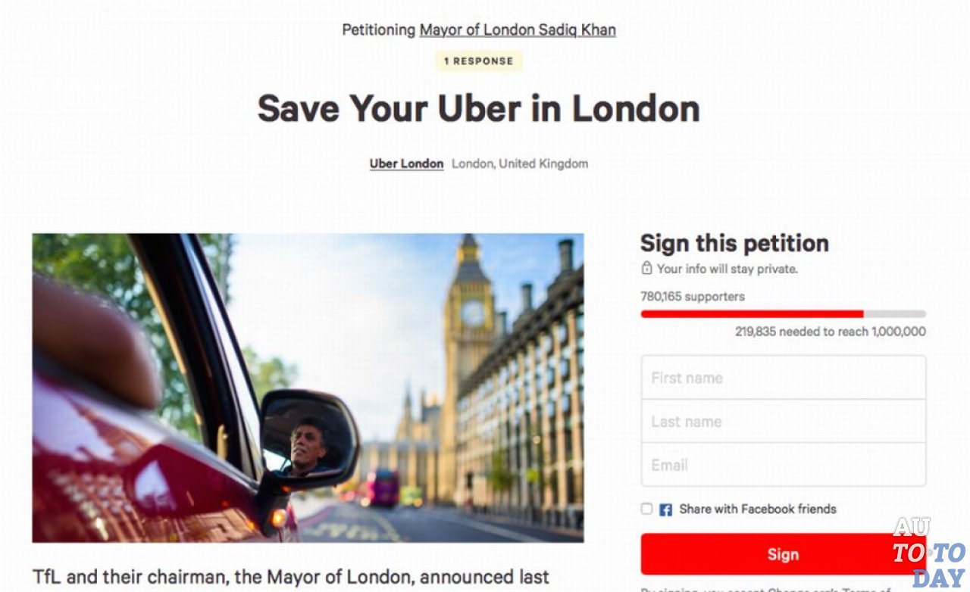
Task: Click the red Sign button
Action: point(783,554)
